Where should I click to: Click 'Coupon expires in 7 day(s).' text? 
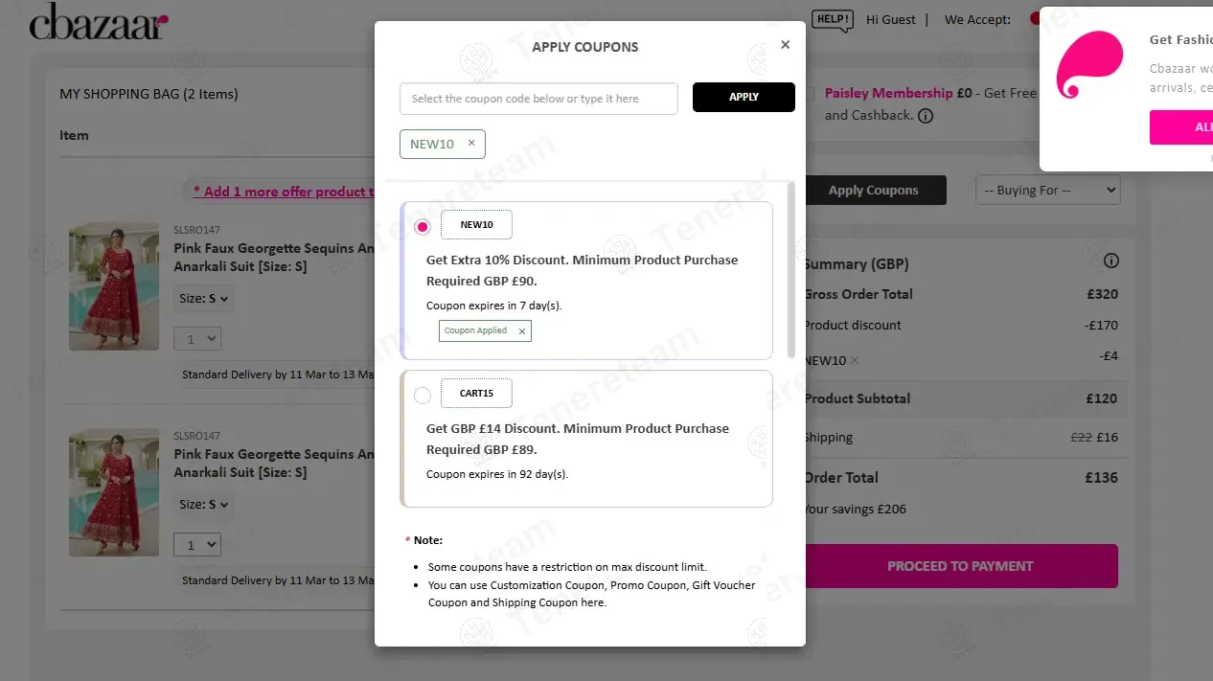pos(493,306)
